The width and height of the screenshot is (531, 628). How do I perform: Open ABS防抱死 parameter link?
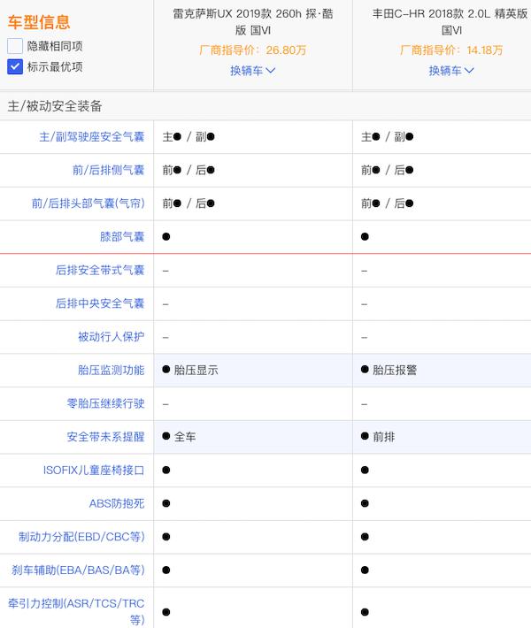click(x=117, y=503)
